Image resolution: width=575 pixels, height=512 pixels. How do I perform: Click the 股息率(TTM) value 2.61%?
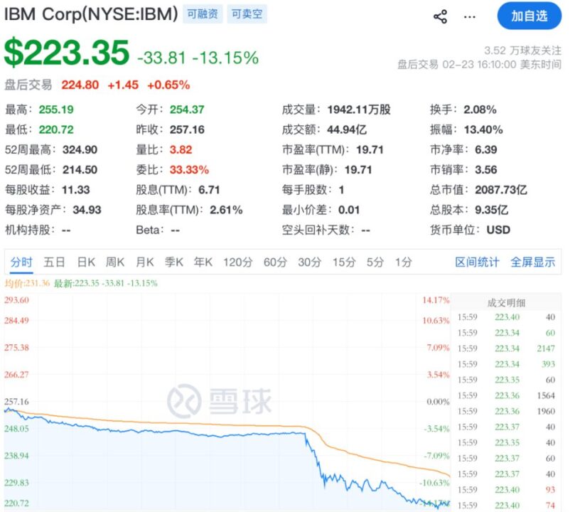point(226,210)
